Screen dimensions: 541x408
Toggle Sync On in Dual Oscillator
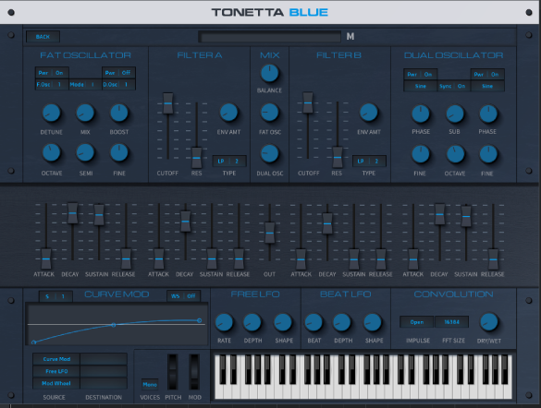(453, 86)
